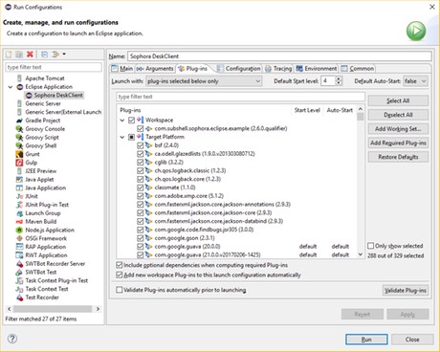Screen dimensions: 440x352
Task: Click the Duplicate launch configuration icon
Action: [19, 55]
